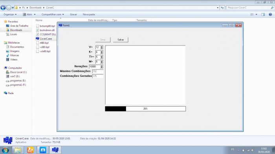Viewport: 275px width, 154px height.
Task: Open Downloads in Favoritos sidebar
Action: (16, 30)
